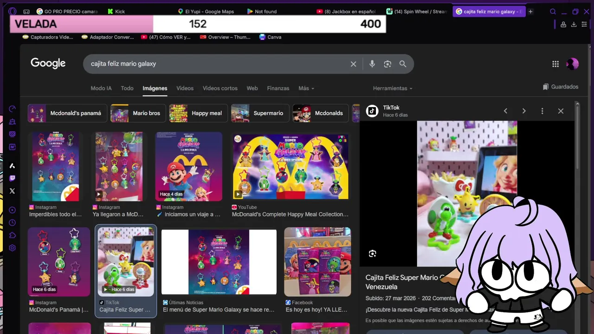Go to Google homepage via logo
594x334 pixels.
(48, 64)
